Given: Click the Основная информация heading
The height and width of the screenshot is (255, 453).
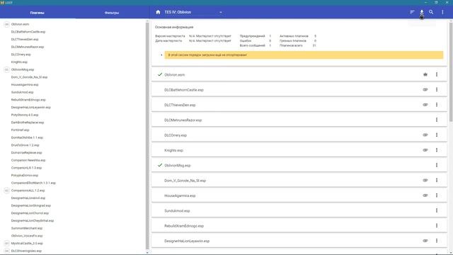Looking at the screenshot, I should (174, 27).
